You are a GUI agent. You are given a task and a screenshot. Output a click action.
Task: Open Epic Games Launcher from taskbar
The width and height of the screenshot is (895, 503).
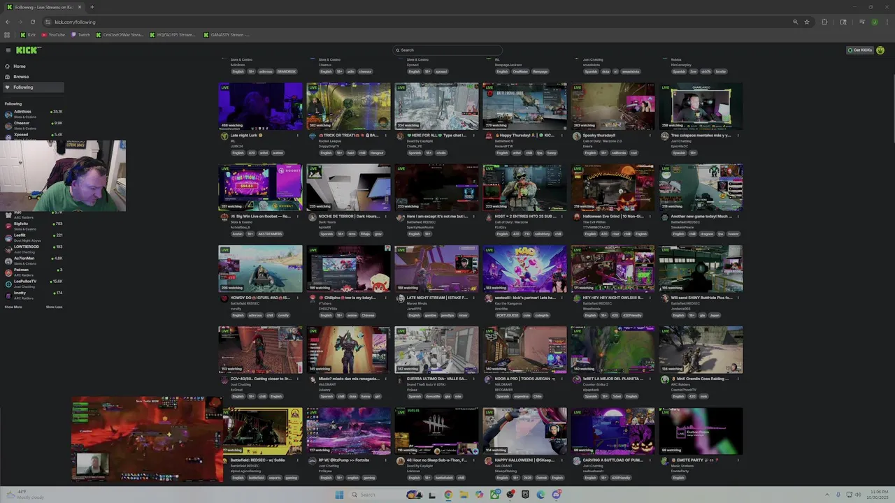(x=525, y=495)
